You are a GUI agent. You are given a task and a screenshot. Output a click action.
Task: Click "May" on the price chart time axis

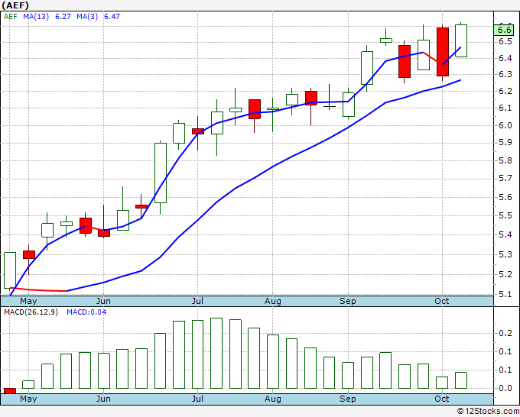pos(28,302)
